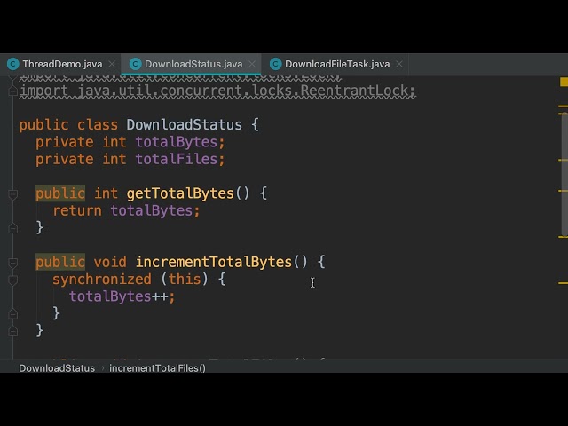Click the class icon on ThreadDemo.java tab

click(13, 64)
